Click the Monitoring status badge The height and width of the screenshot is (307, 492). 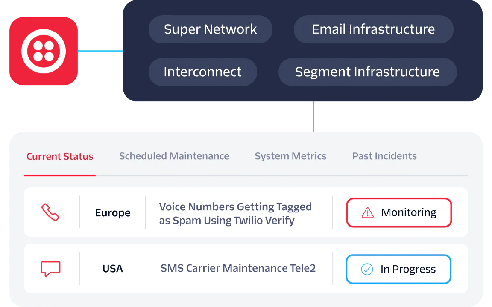(x=399, y=212)
